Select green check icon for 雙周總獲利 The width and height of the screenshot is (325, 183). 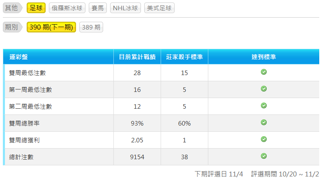tap(264, 139)
